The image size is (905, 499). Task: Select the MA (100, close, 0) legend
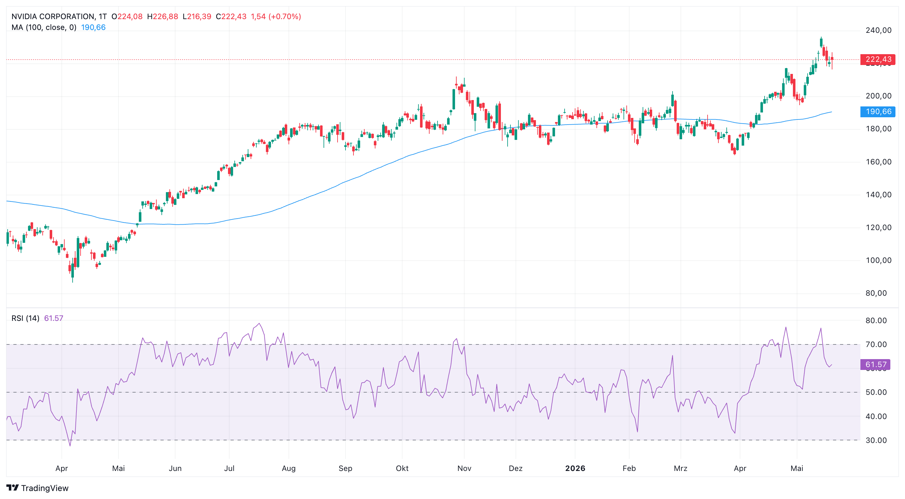click(x=44, y=27)
